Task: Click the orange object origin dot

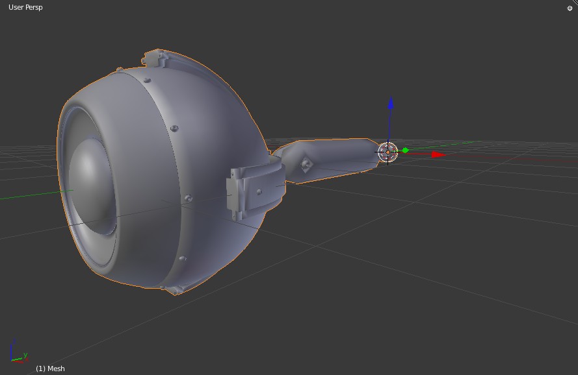Action: pos(388,152)
